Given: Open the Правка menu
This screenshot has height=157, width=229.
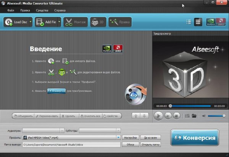Looking at the screenshot, I should [x=25, y=10].
